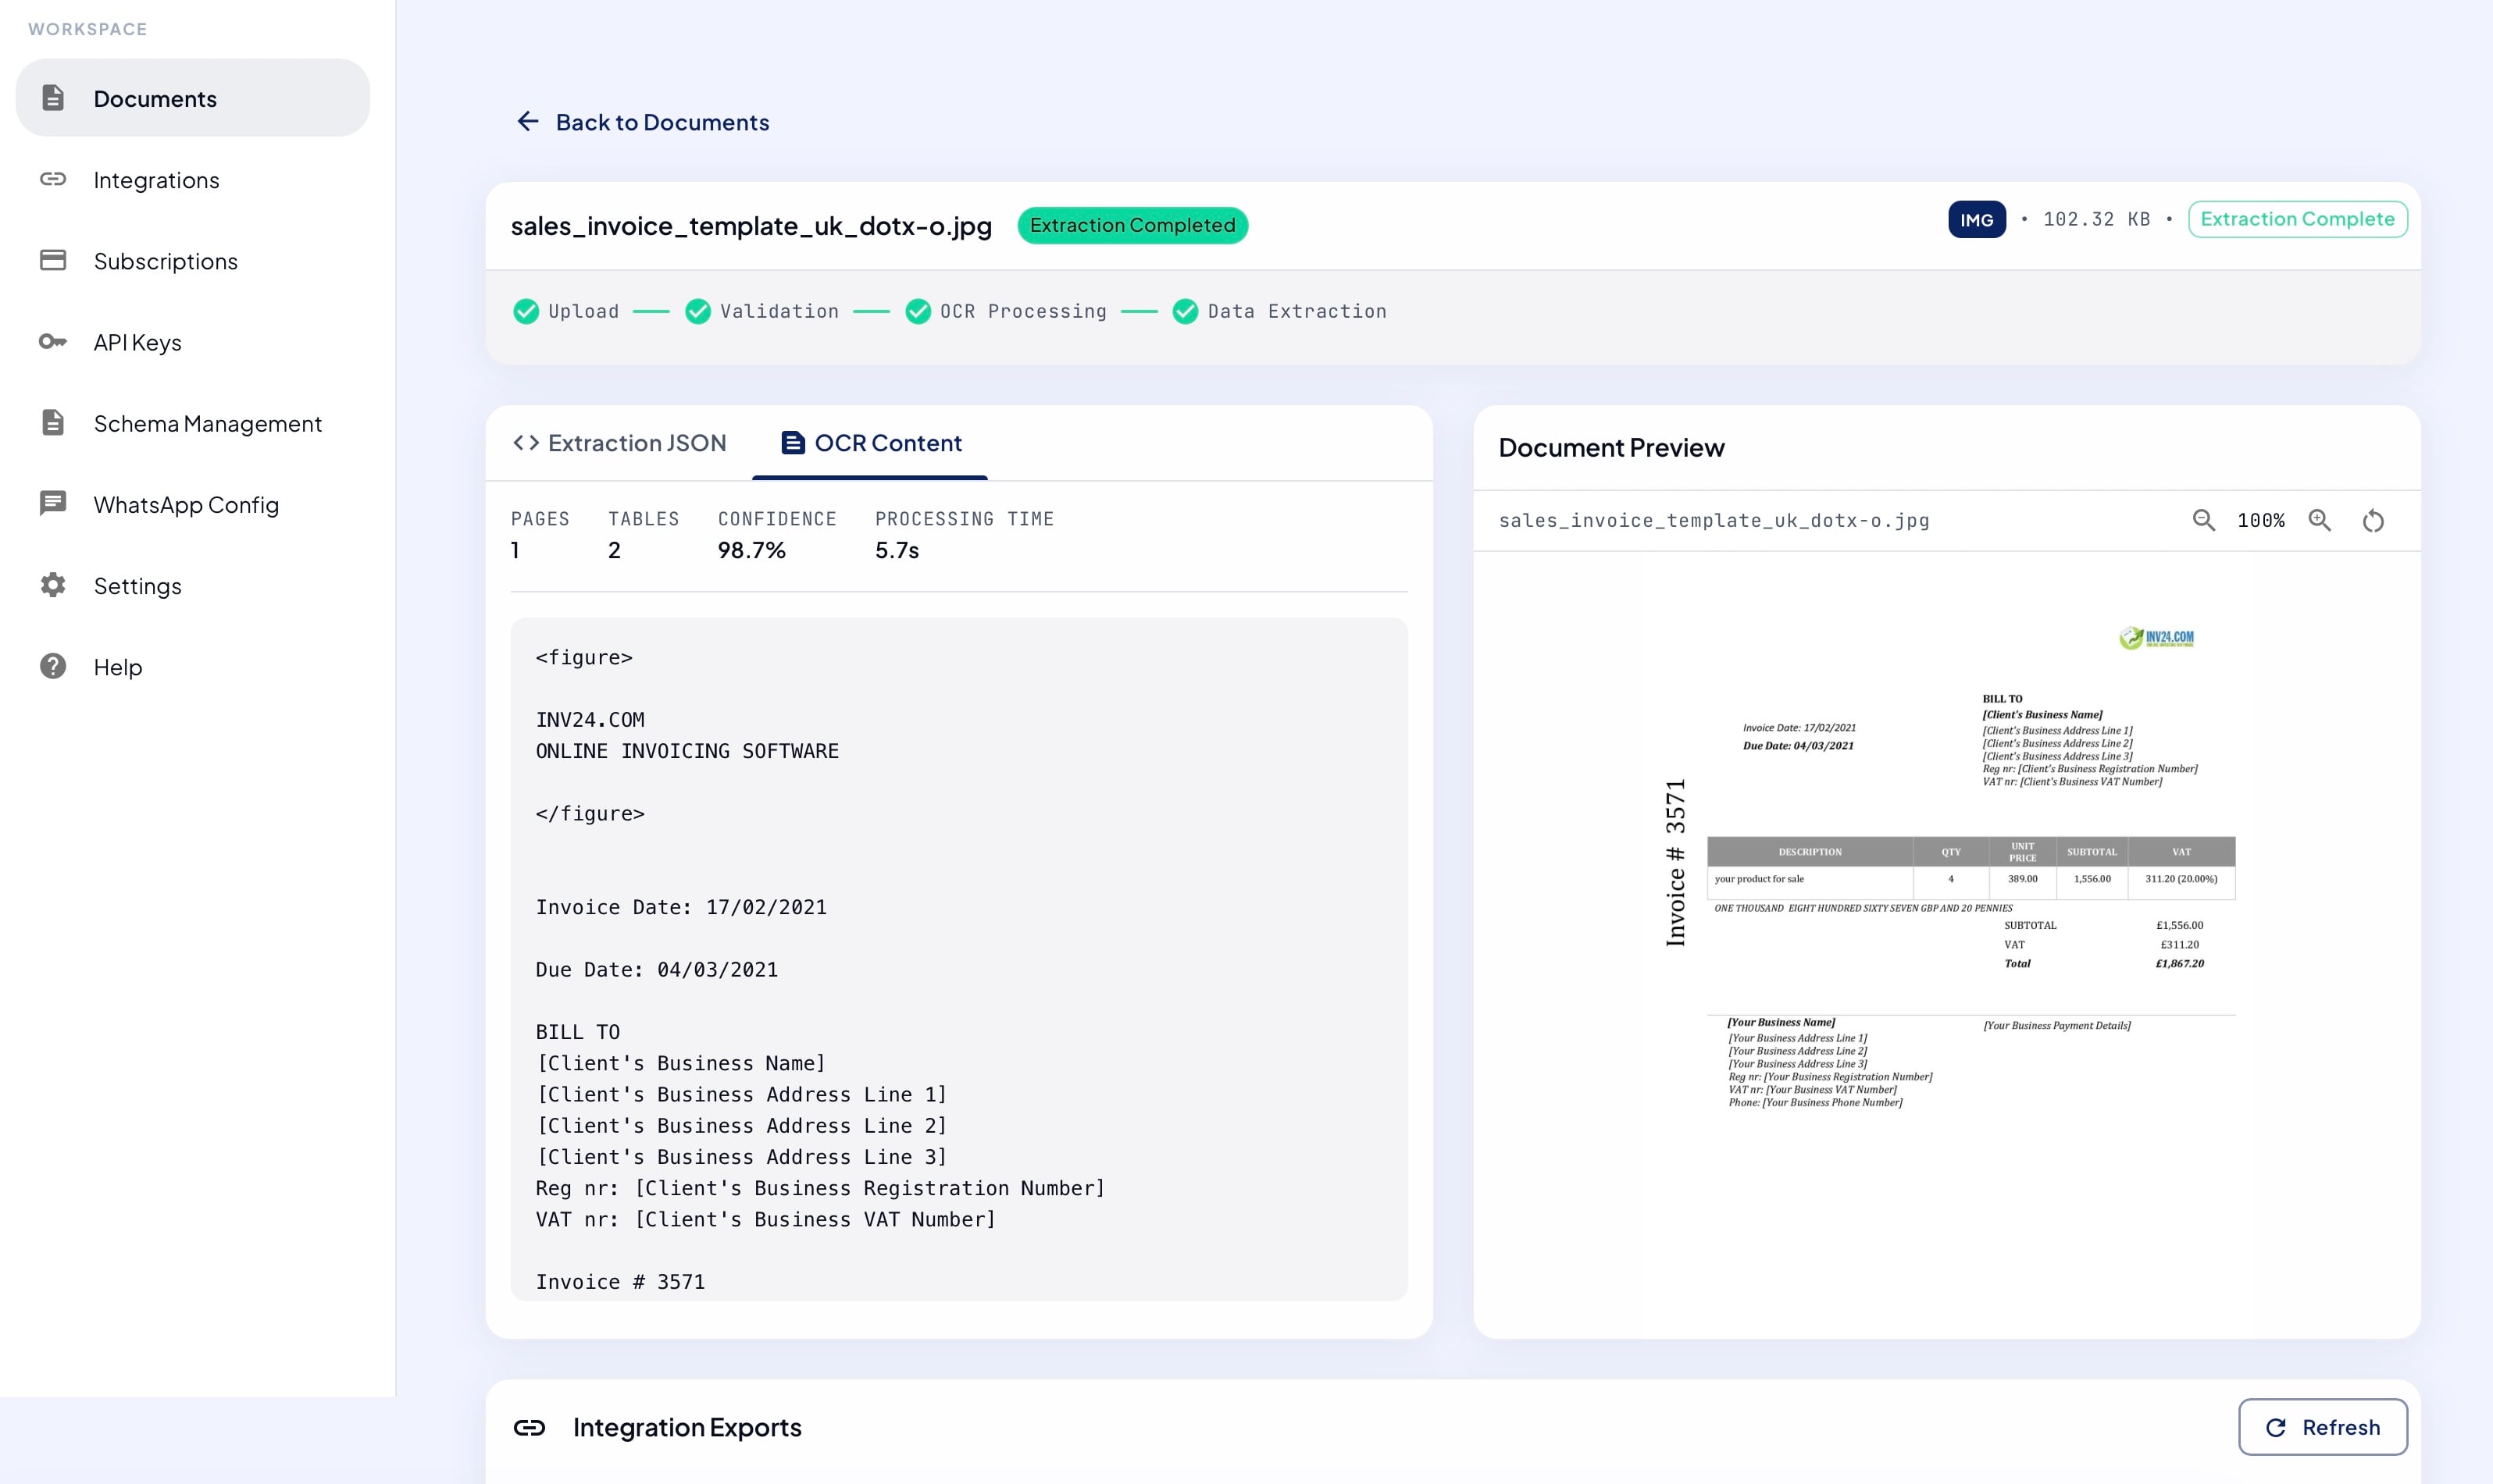Click the Extraction Completed green badge
The width and height of the screenshot is (2493, 1484).
coord(1132,225)
